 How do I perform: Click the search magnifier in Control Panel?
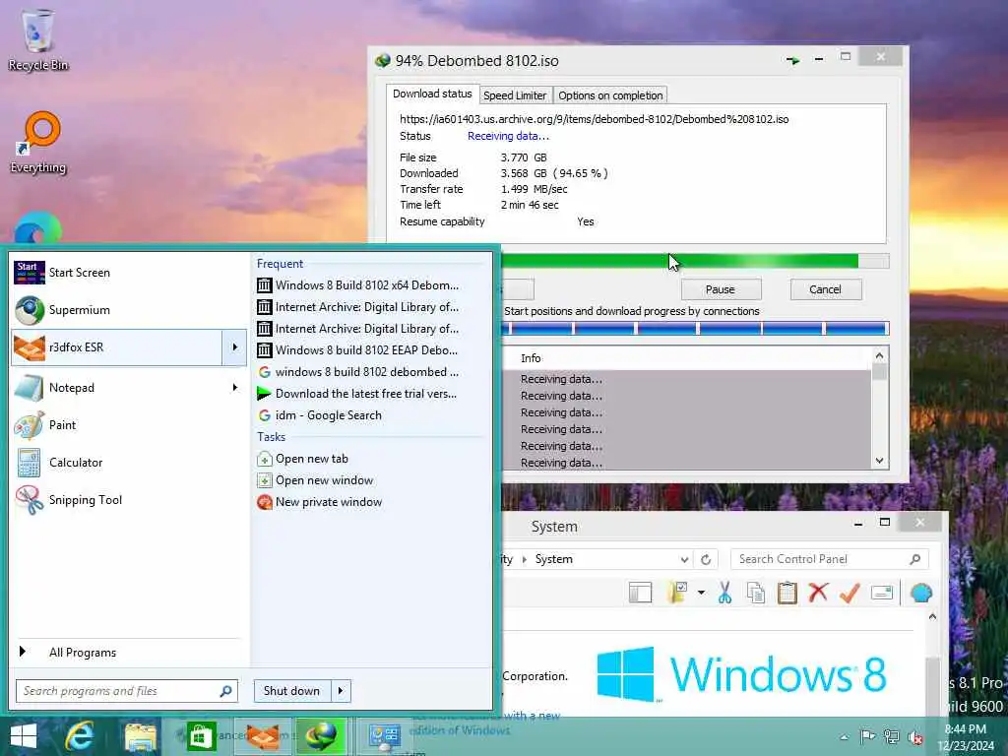click(x=915, y=559)
